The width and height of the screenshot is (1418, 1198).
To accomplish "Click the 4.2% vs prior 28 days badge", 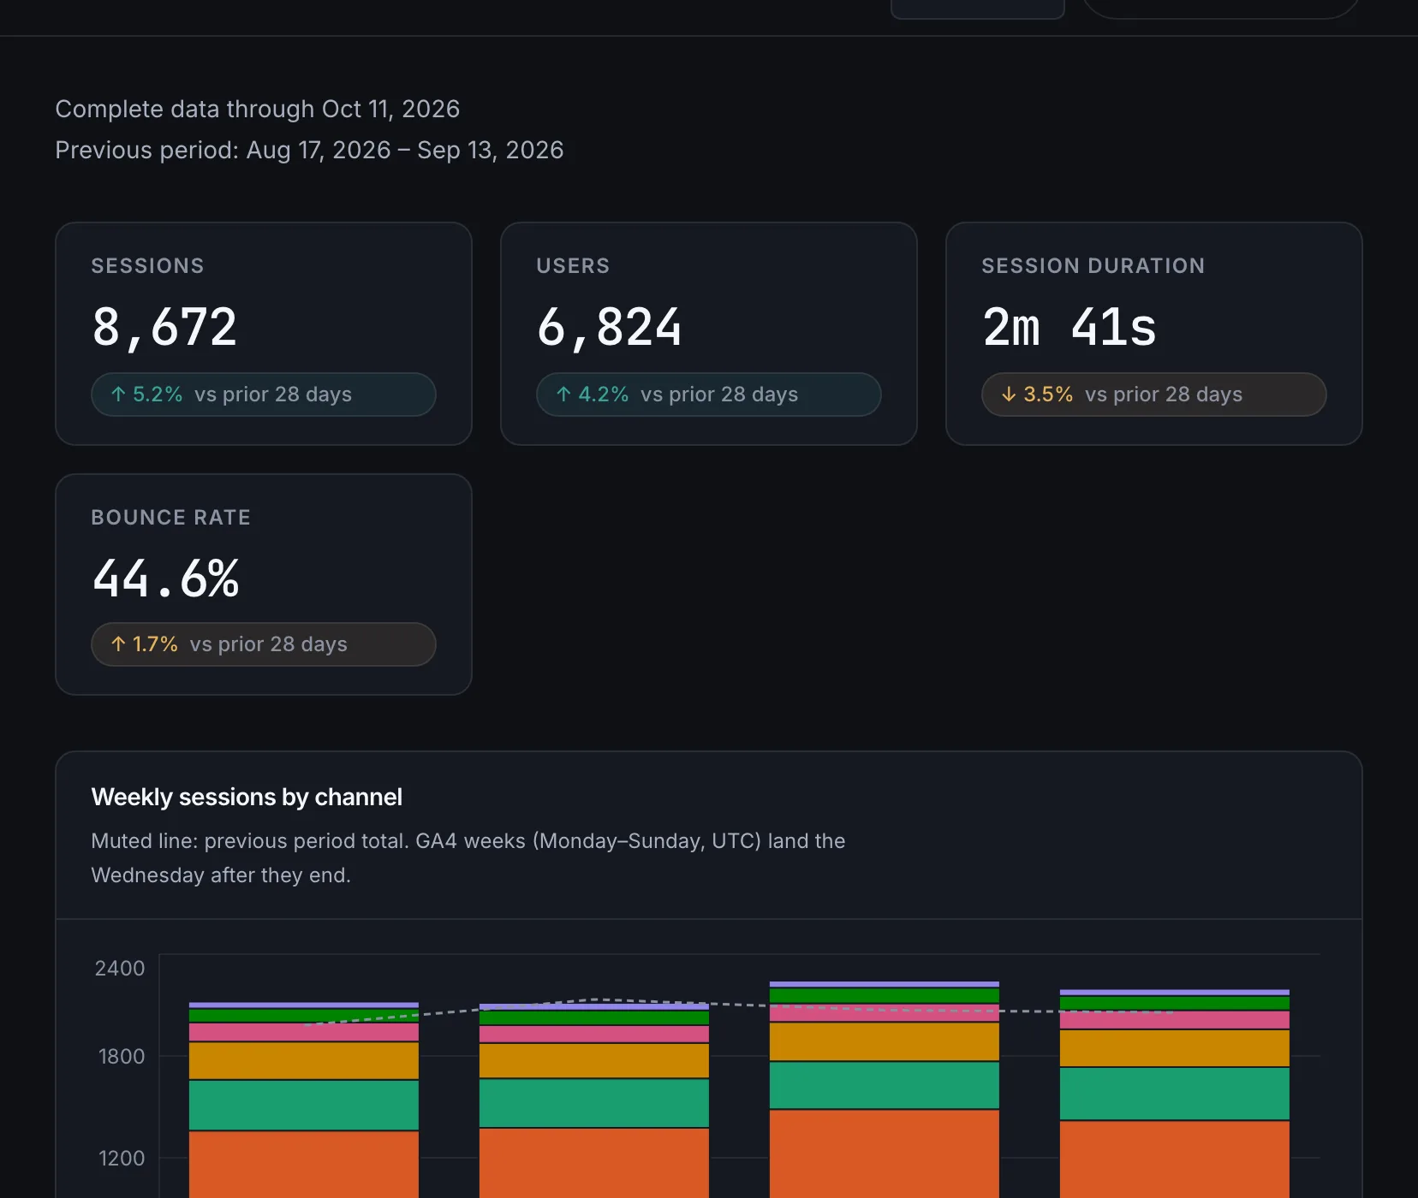I will click(x=709, y=394).
